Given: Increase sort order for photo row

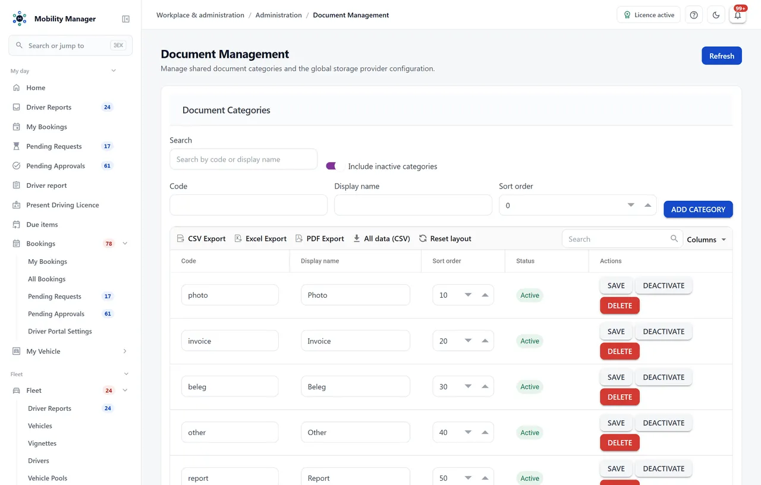Looking at the screenshot, I should [x=485, y=295].
